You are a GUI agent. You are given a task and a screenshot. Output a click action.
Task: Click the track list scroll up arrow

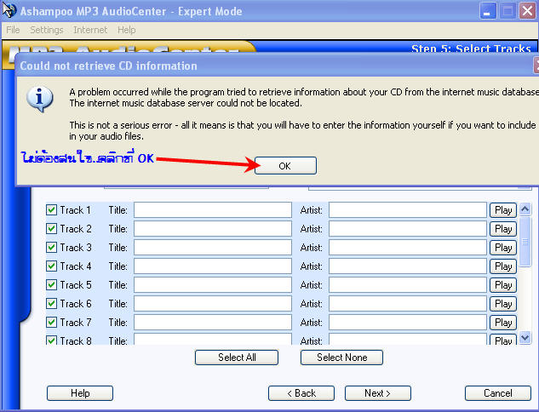point(525,209)
